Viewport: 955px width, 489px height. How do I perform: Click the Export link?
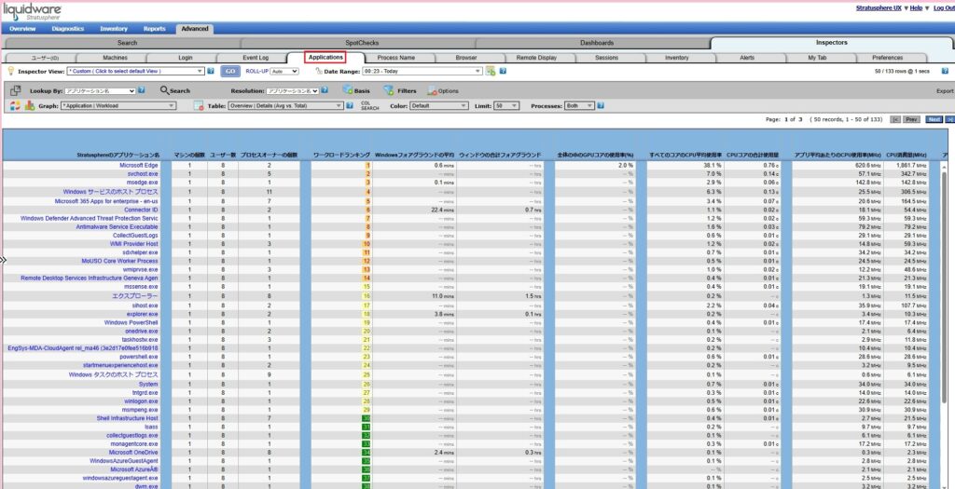[x=945, y=91]
